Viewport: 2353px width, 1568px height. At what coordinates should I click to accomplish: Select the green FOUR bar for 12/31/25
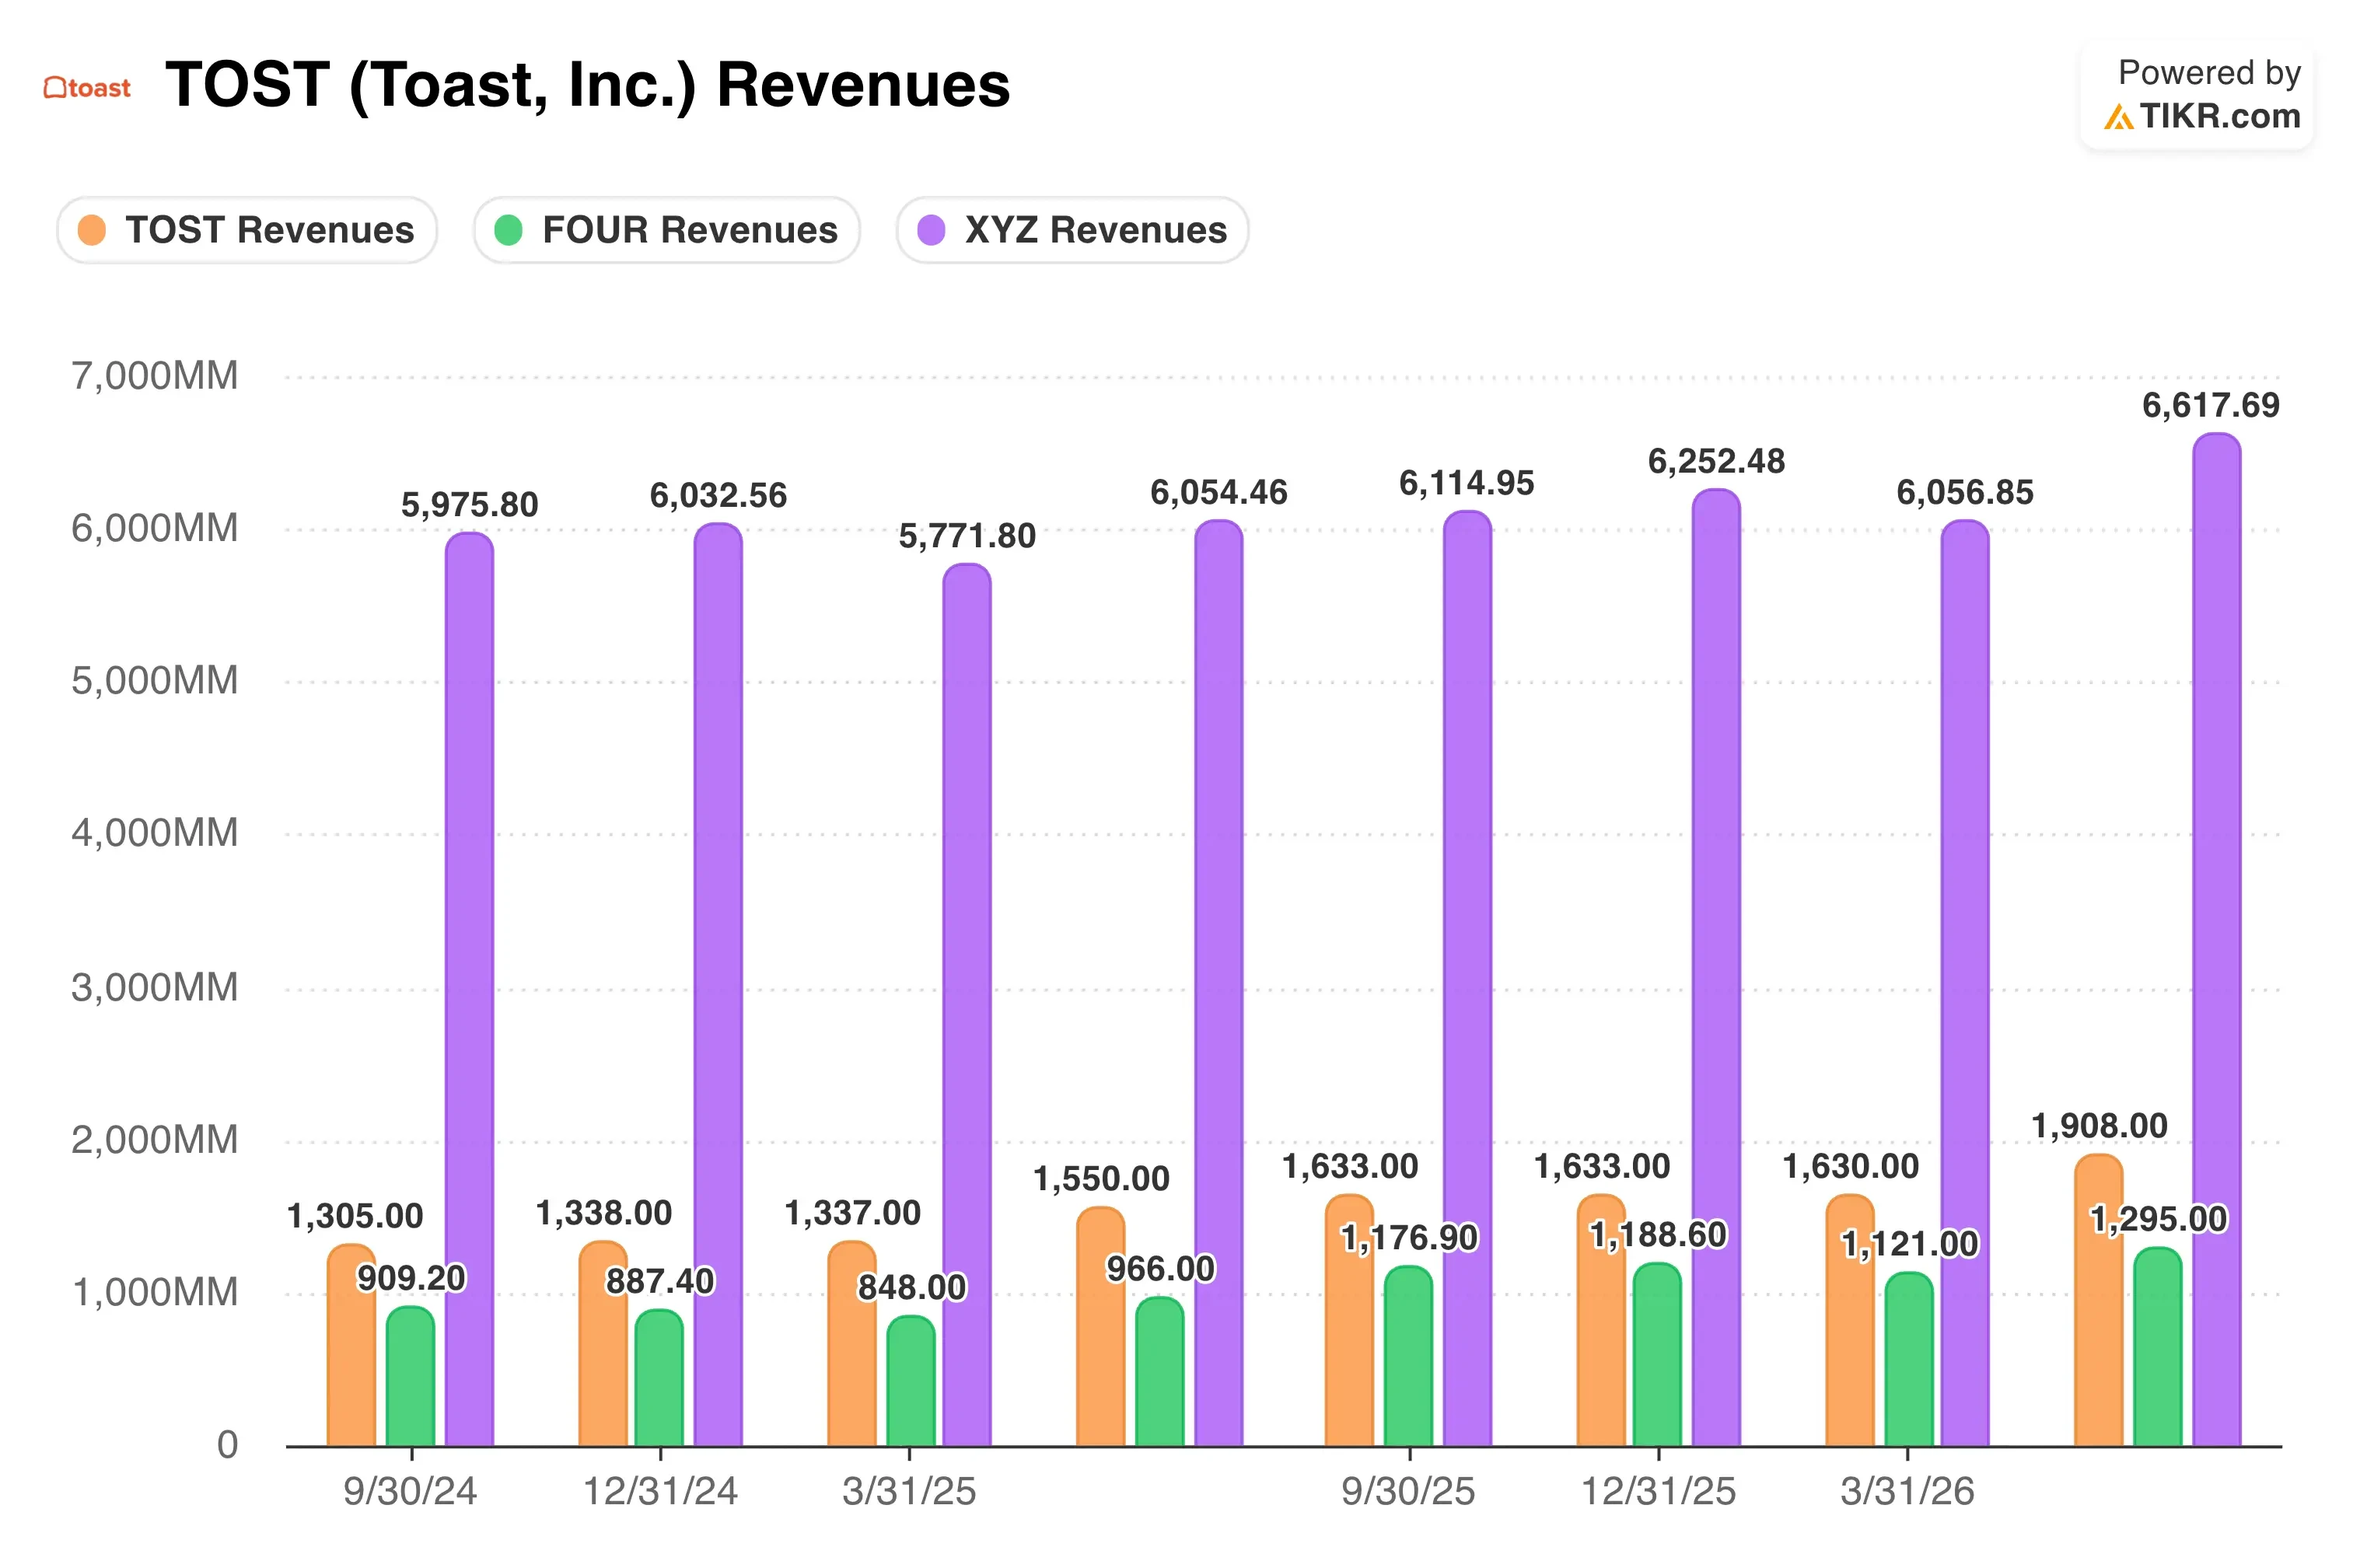(x=1657, y=1354)
